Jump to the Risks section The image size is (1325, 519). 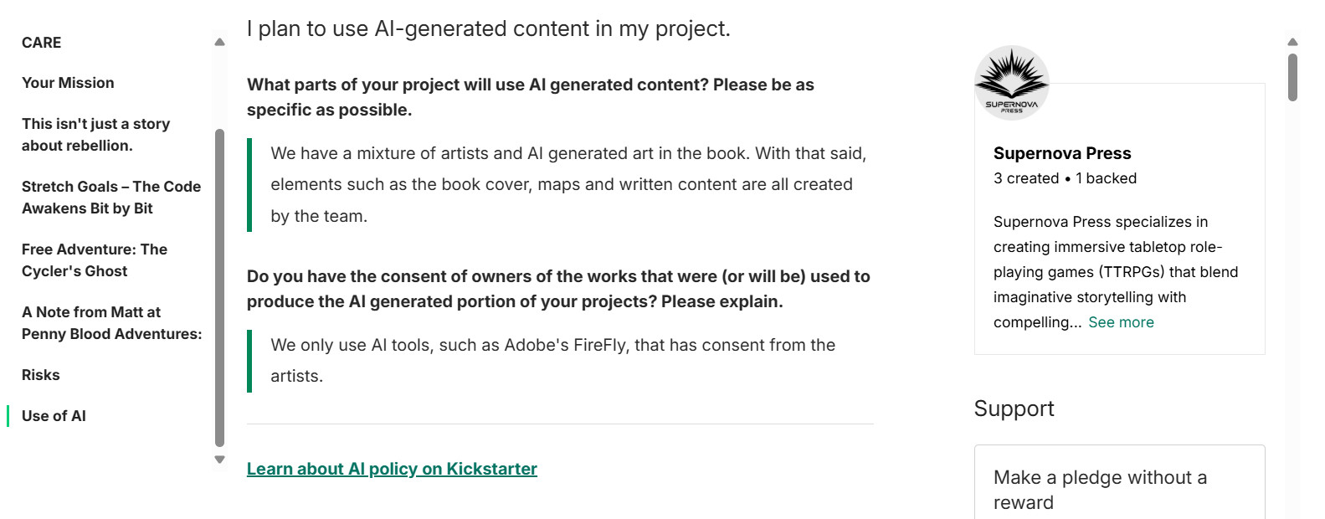pyautogui.click(x=40, y=375)
